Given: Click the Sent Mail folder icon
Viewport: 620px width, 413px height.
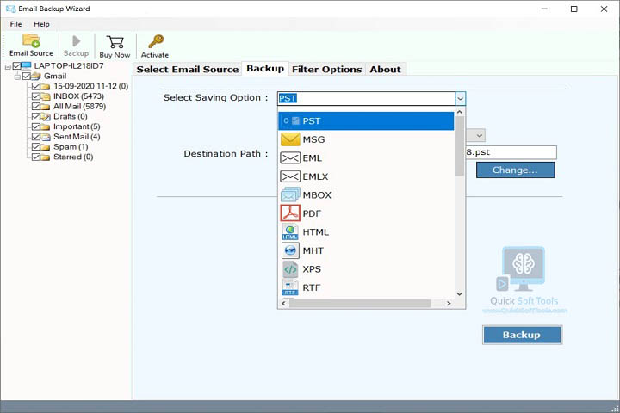Looking at the screenshot, I should tap(46, 137).
